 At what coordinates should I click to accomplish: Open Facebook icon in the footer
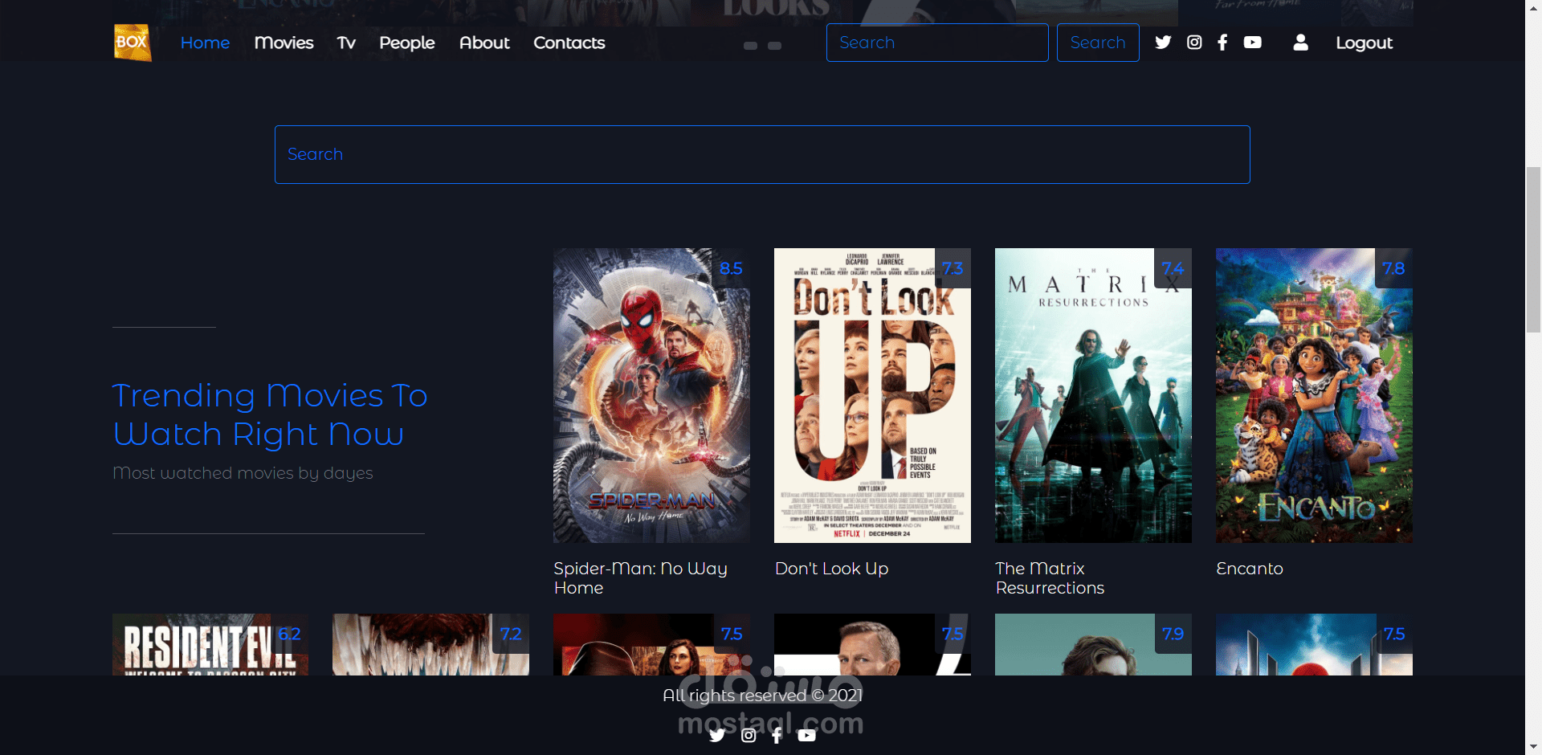(x=777, y=735)
